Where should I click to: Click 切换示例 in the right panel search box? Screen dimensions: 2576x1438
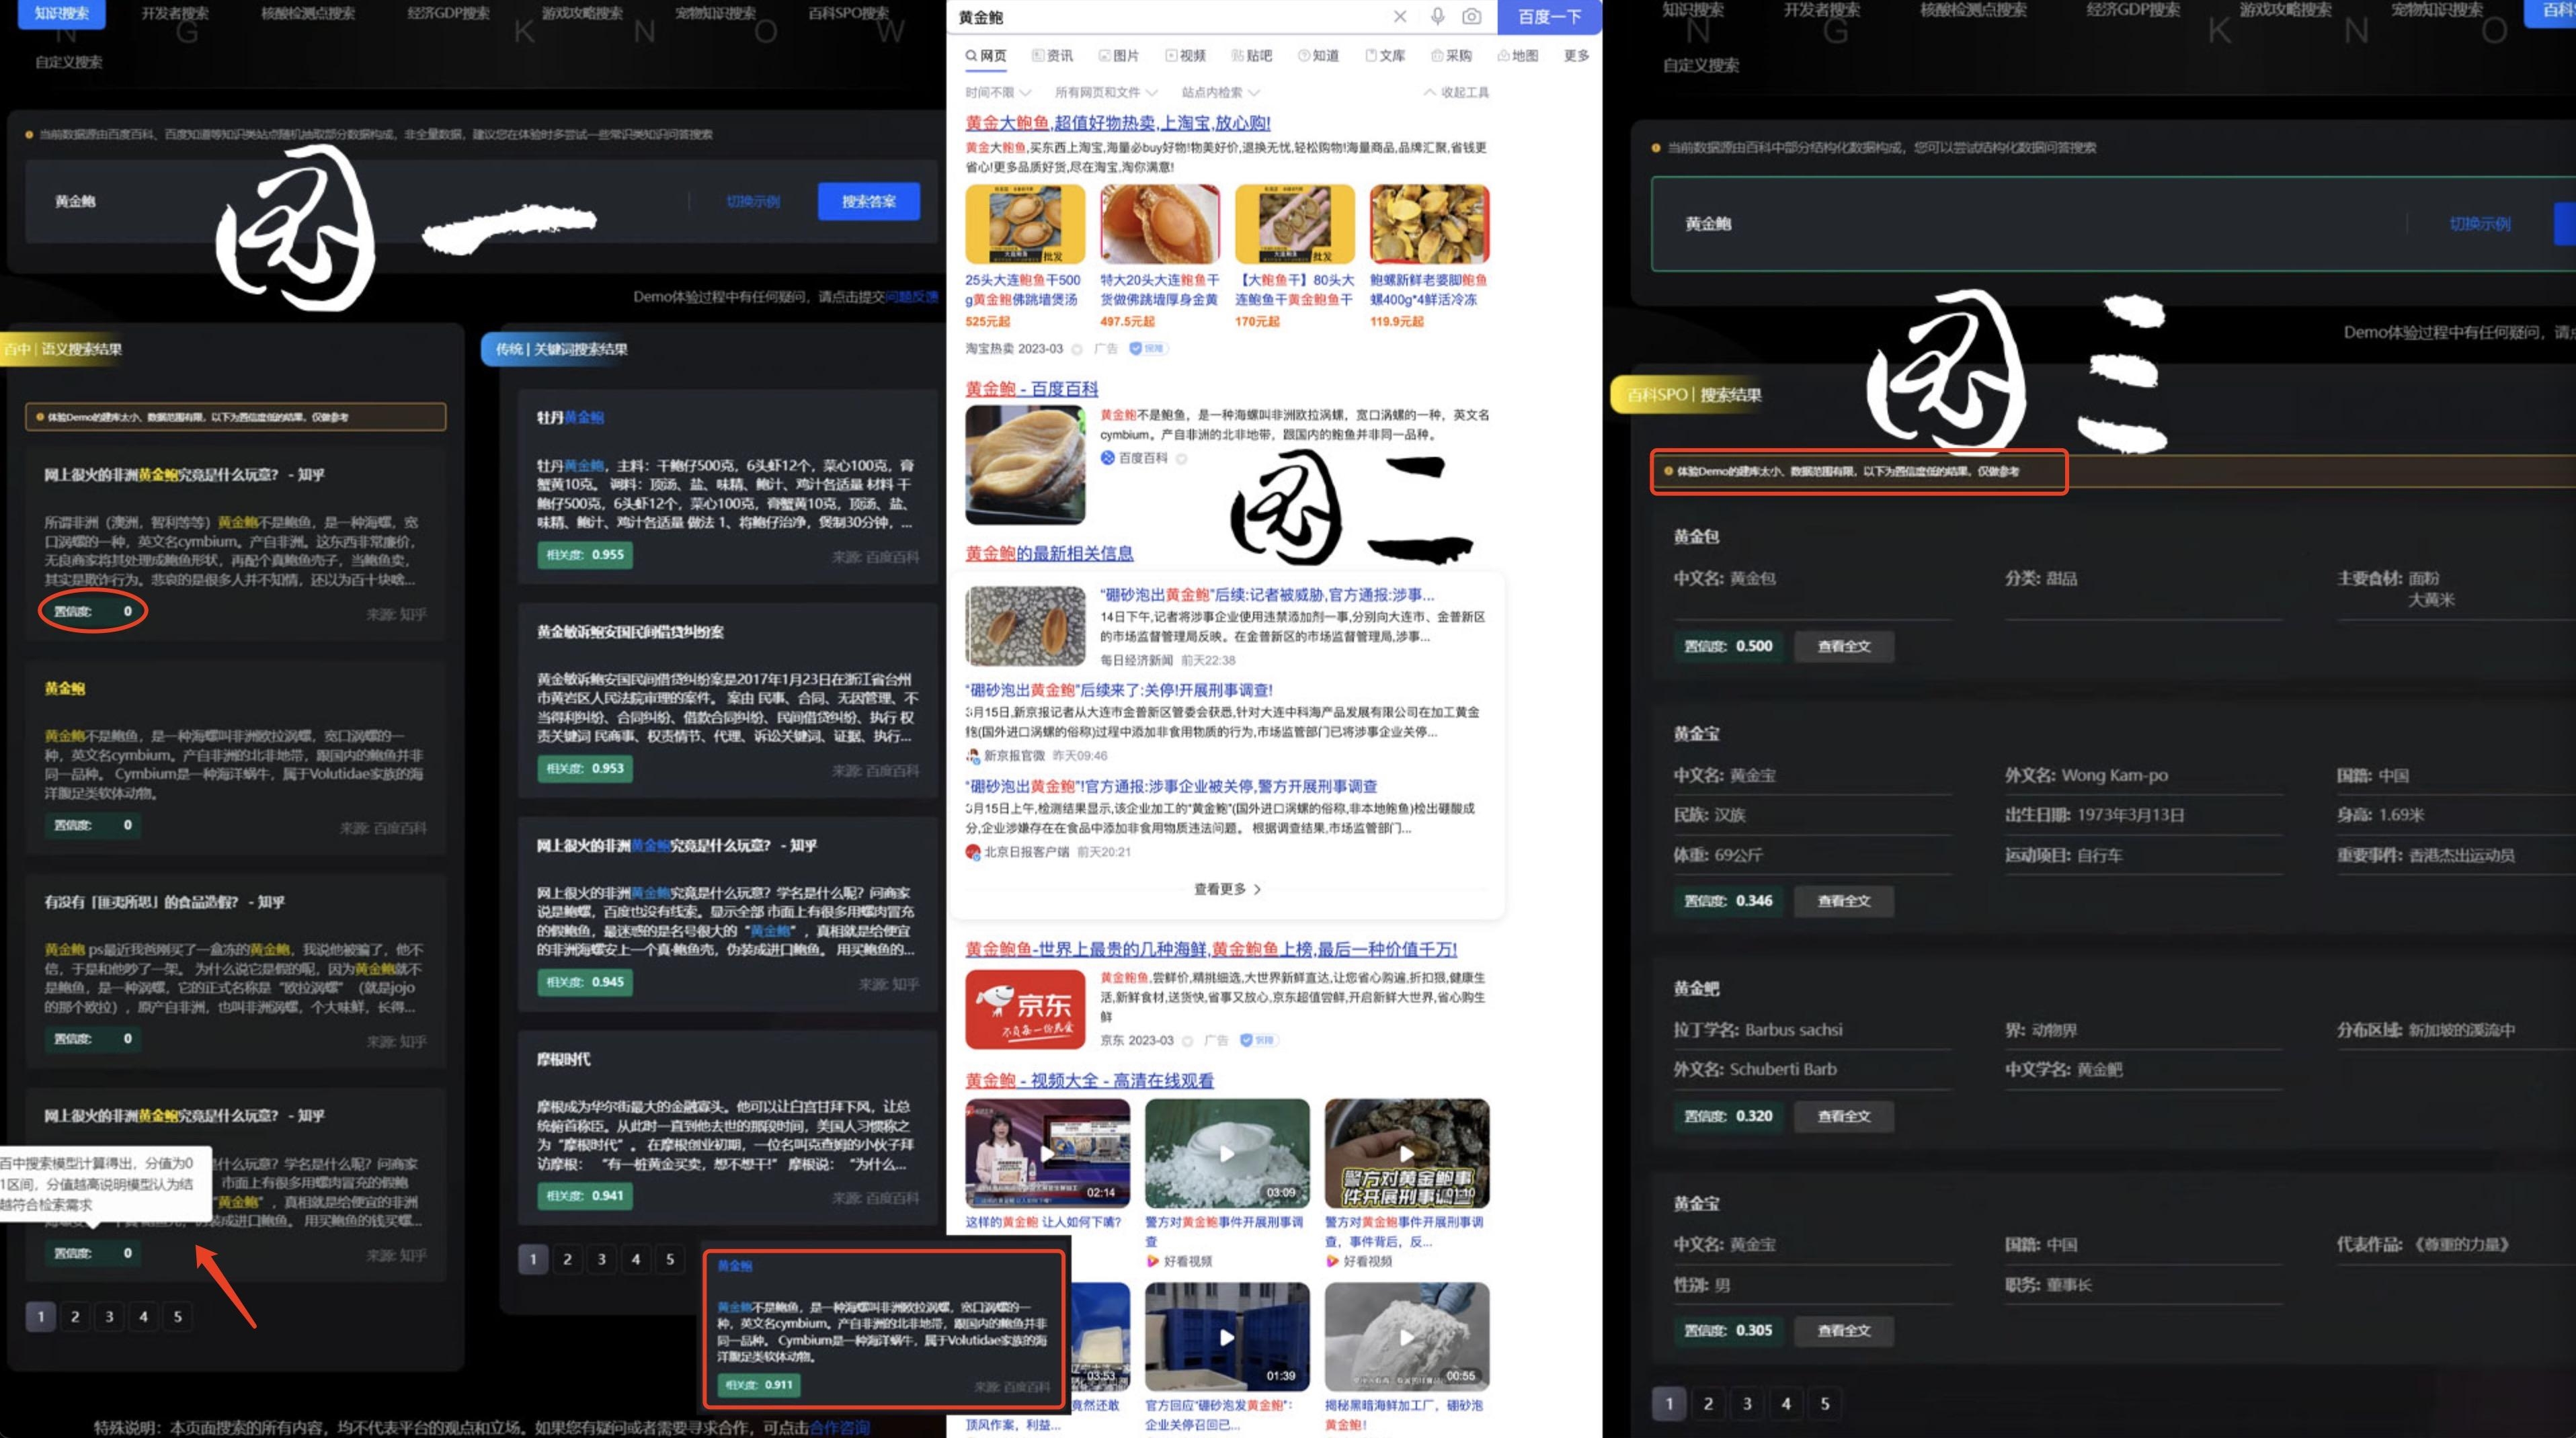pyautogui.click(x=2479, y=224)
